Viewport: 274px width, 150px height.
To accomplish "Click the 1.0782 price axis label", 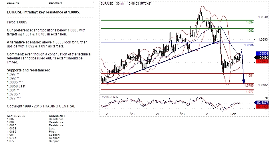I will pos(263,85).
